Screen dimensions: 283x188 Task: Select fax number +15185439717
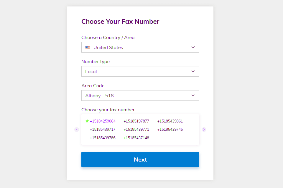[x=103, y=129]
